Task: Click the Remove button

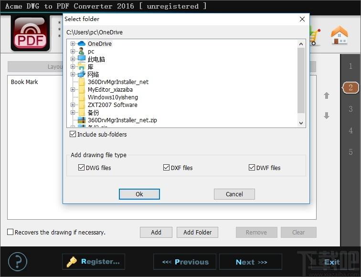Action: tap(256, 232)
